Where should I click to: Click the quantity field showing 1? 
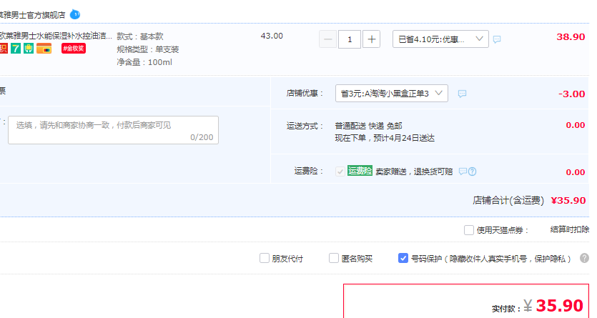click(x=350, y=39)
